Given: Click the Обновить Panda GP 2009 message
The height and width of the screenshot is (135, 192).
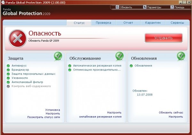Looking at the screenshot, I should tap(44, 41).
